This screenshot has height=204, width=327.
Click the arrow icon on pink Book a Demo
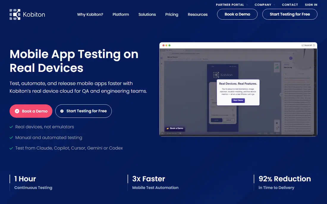[17, 111]
